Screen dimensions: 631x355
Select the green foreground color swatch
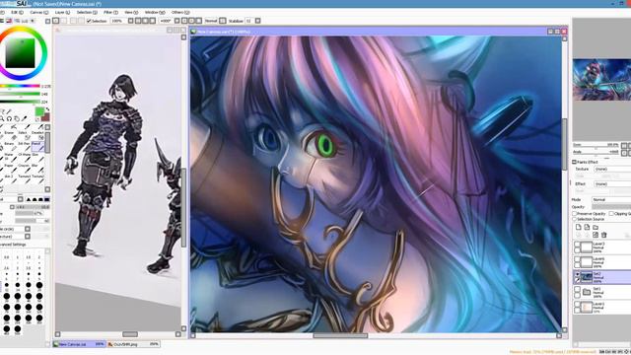[39, 111]
